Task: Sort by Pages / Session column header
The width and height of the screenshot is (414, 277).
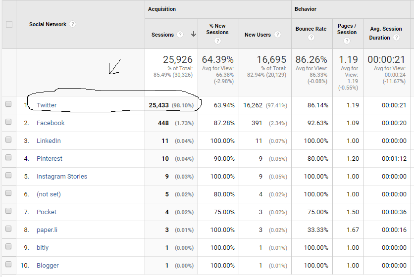Action: tap(347, 29)
